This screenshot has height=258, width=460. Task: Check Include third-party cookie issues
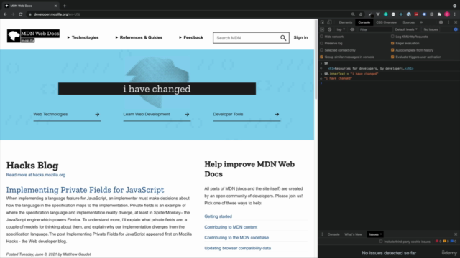point(381,242)
